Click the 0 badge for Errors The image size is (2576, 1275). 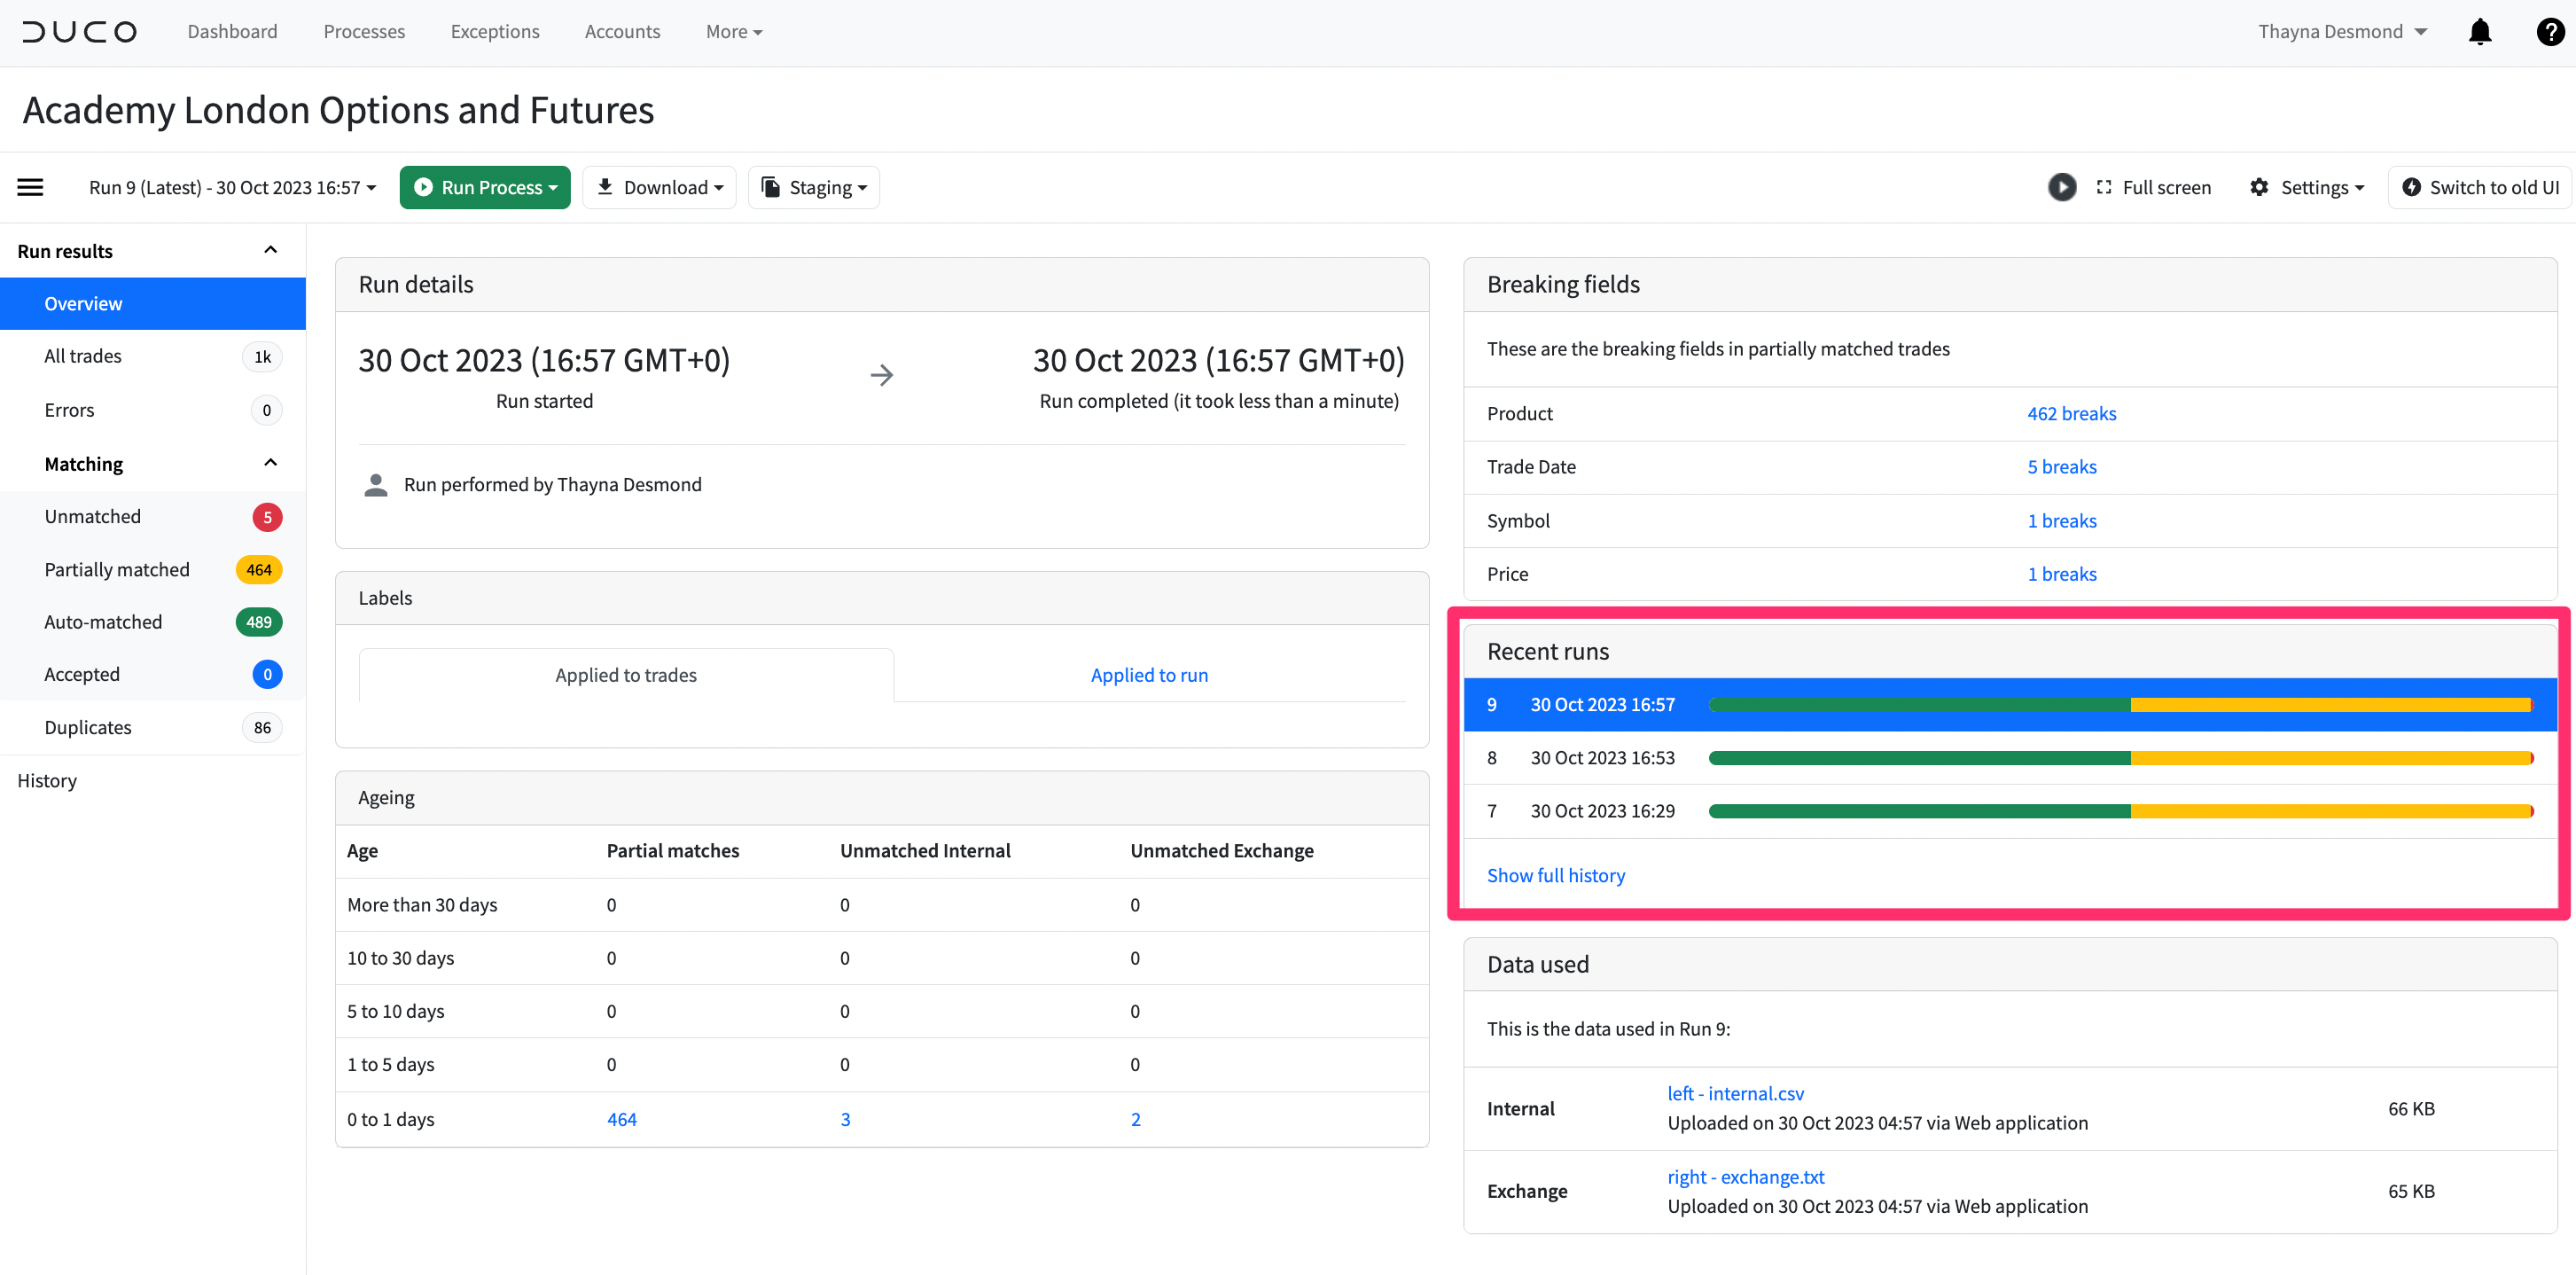[266, 410]
